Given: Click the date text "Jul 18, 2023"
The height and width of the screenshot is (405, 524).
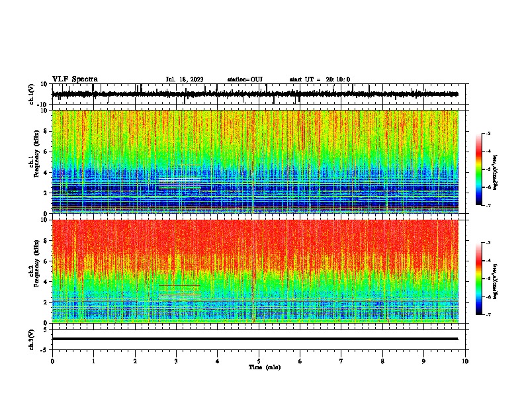Looking at the screenshot, I should pos(185,79).
